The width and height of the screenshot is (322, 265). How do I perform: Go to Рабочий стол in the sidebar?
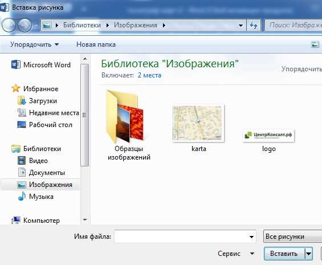pos(45,124)
